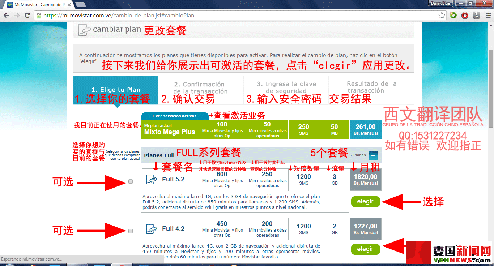This screenshot has height=266, width=494.
Task: Click the Movistar favicon on the tab
Action: [x=10, y=5]
